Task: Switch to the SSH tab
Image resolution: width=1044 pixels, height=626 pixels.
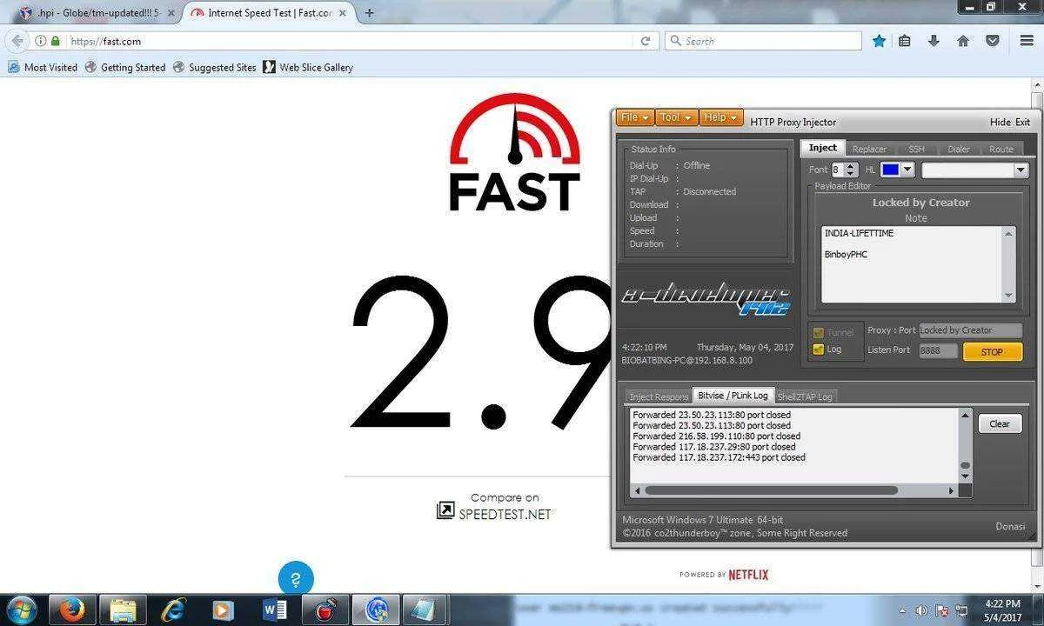Action: [916, 150]
